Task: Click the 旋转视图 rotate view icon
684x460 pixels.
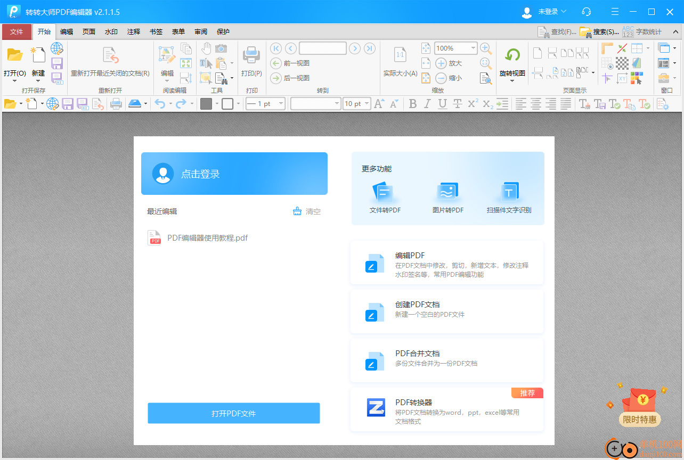Action: (x=512, y=55)
